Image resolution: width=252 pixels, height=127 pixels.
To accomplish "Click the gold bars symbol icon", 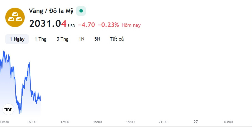I will pos(15,18).
